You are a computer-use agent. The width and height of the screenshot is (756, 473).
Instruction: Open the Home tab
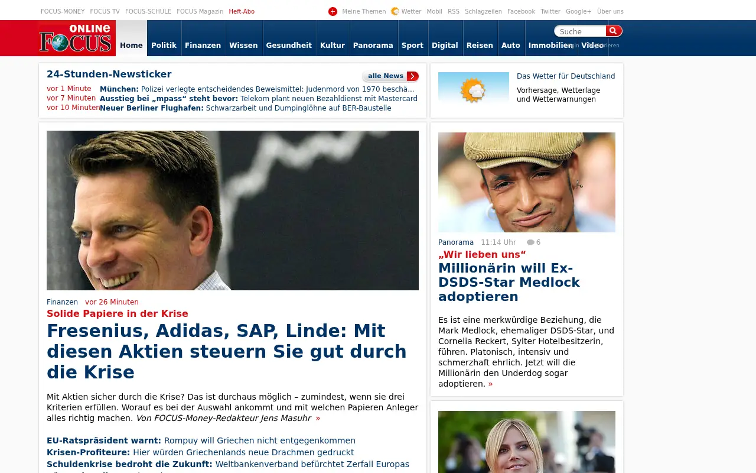(131, 38)
